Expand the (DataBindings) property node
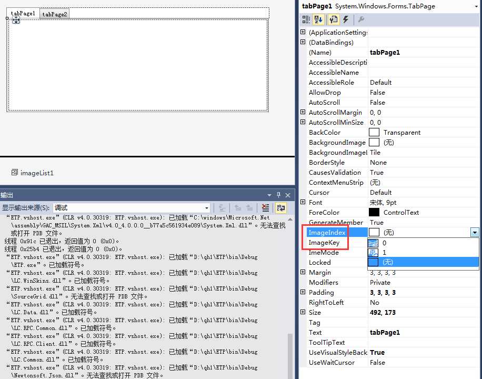This screenshot has height=379, width=482. pyautogui.click(x=303, y=42)
